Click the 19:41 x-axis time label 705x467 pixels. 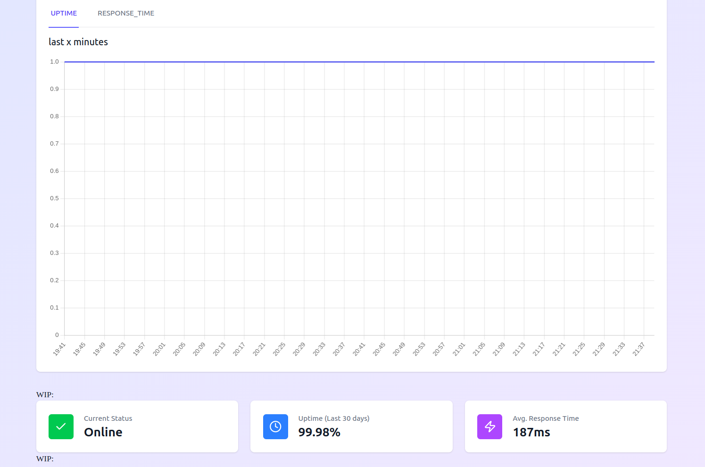coord(59,349)
